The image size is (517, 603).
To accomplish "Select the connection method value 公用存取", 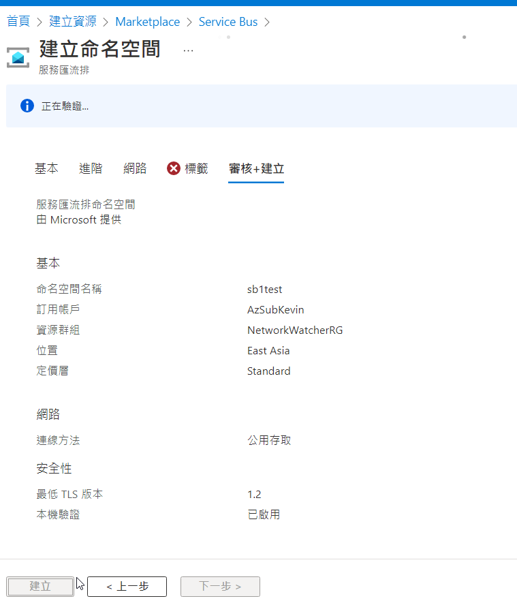I will click(x=269, y=440).
